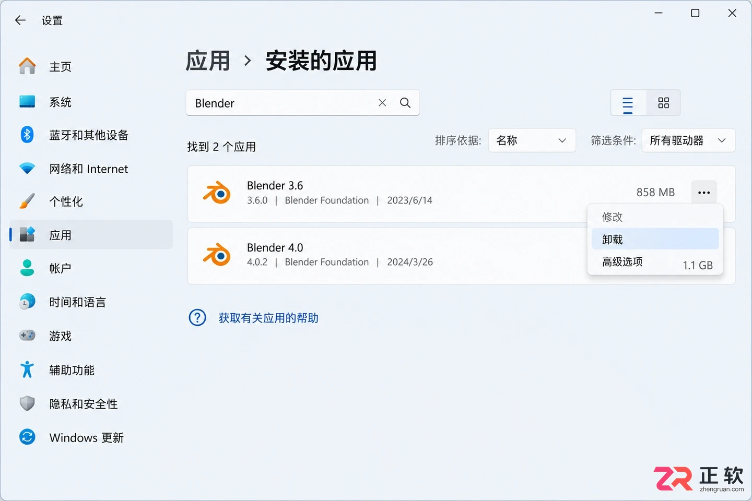Click the 2023/6/14 install date
Image resolution: width=752 pixels, height=501 pixels.
[410, 200]
